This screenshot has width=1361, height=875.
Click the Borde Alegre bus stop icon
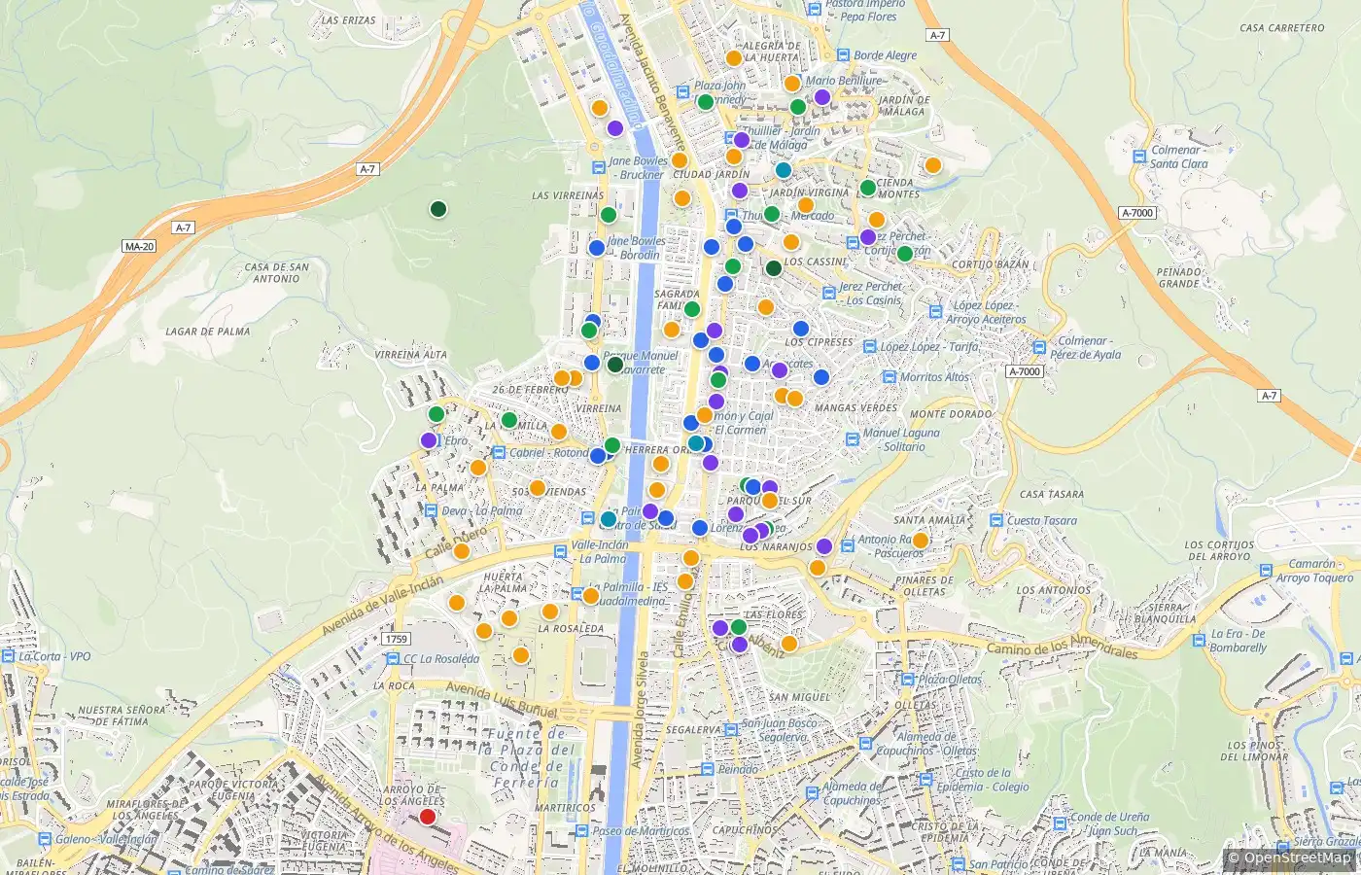point(843,55)
